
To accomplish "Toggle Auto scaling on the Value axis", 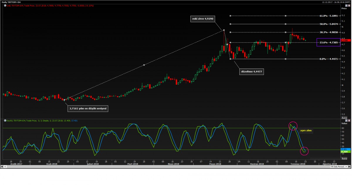I will pyautogui.click(x=344, y=158).
